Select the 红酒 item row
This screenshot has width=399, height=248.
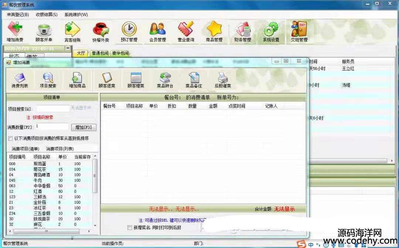pos(50,191)
